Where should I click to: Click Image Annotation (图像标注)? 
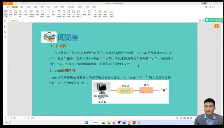pos(100,13)
